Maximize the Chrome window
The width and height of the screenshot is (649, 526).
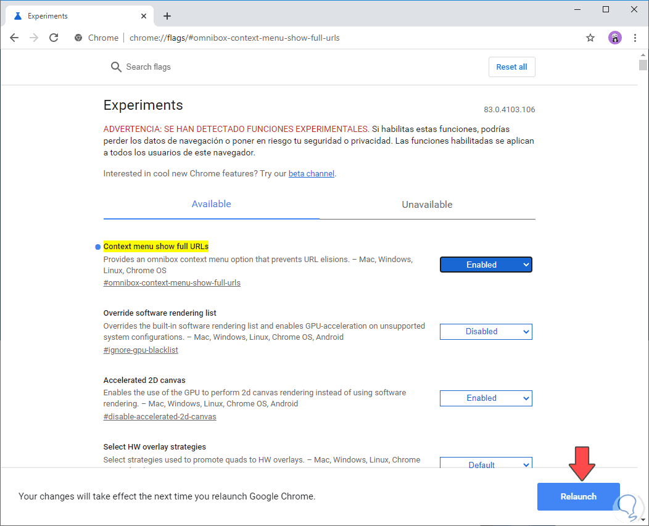606,9
